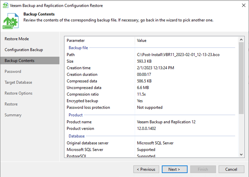Screen dimensions: 249x177
Task: Go to the Configuration Backup step
Action: coord(24,50)
